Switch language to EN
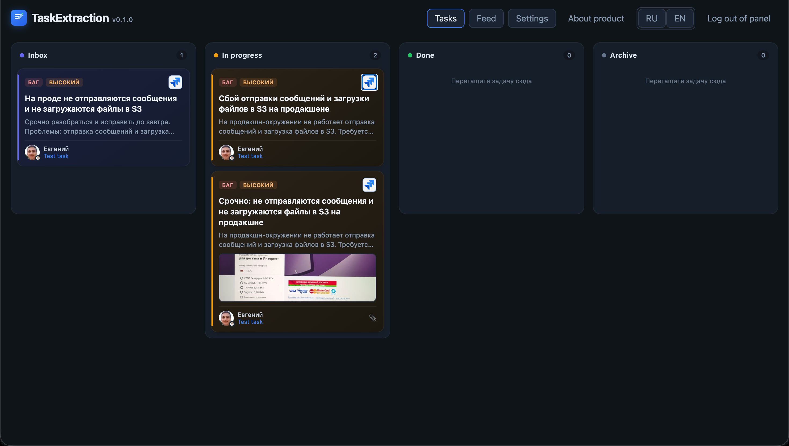 point(680,18)
